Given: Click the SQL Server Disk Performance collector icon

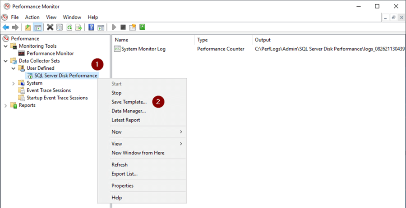Looking at the screenshot, I should [30, 76].
